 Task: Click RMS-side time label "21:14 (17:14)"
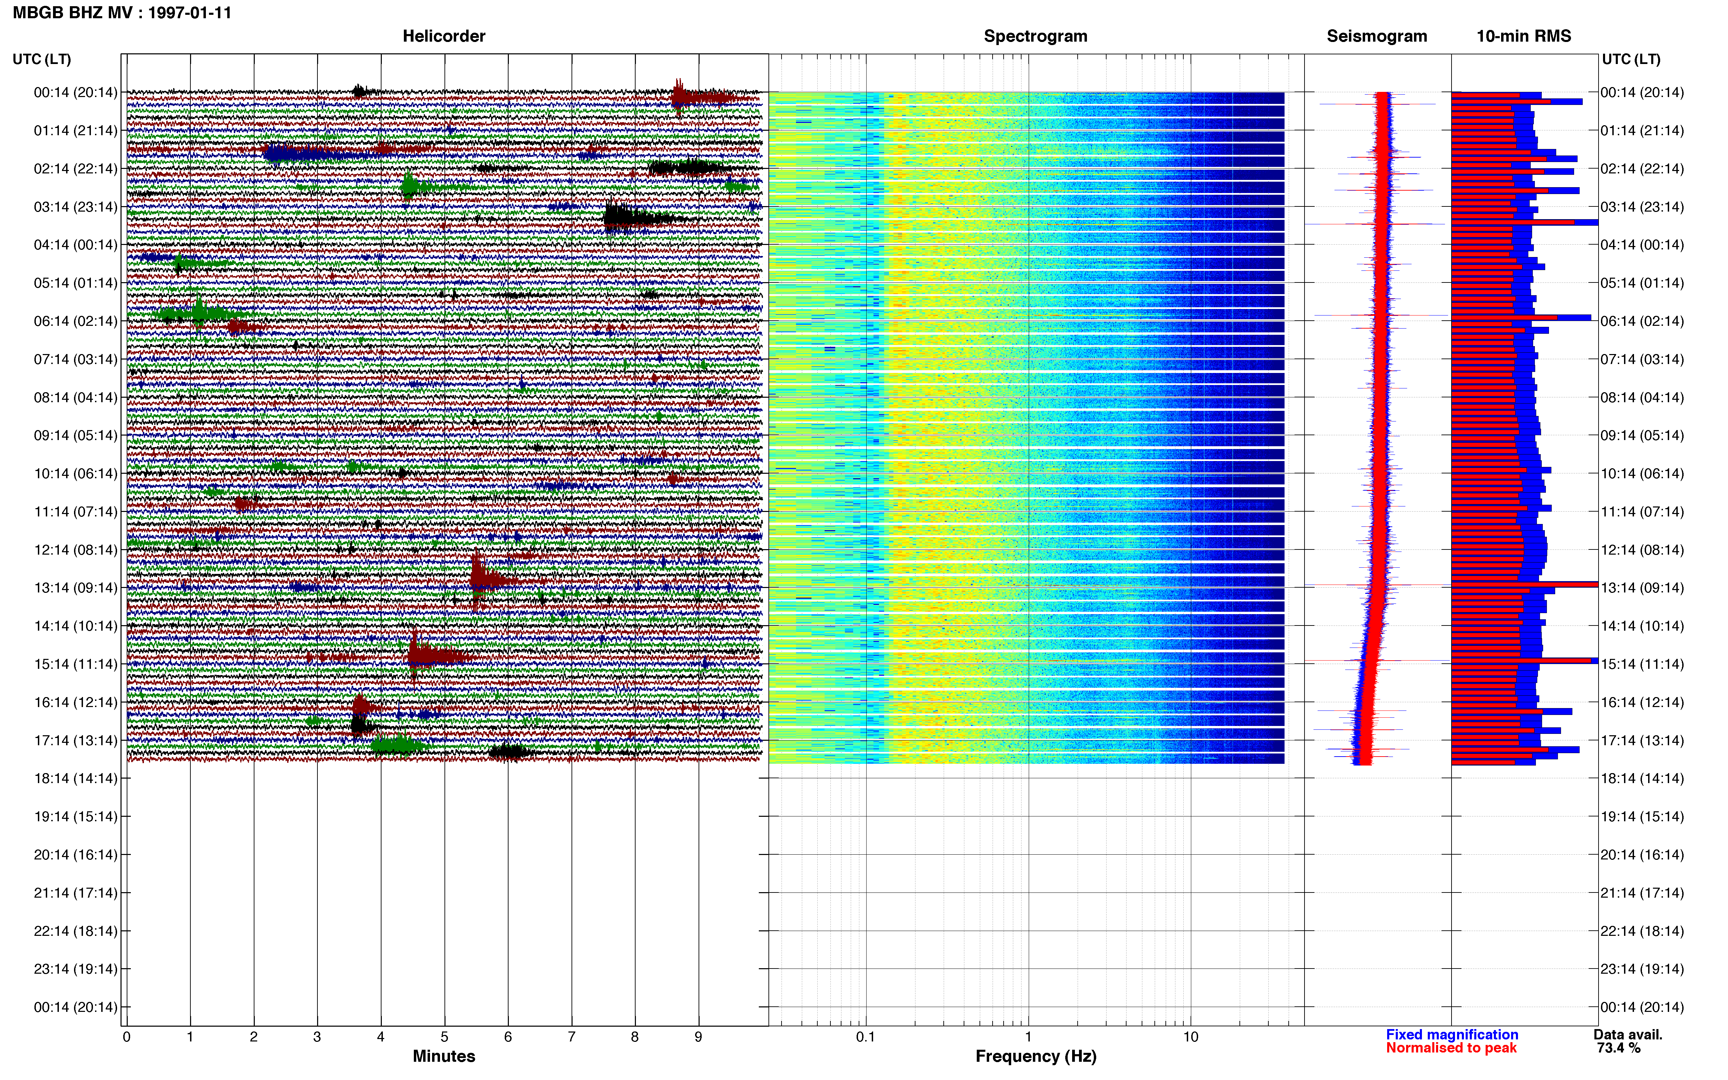1642,893
